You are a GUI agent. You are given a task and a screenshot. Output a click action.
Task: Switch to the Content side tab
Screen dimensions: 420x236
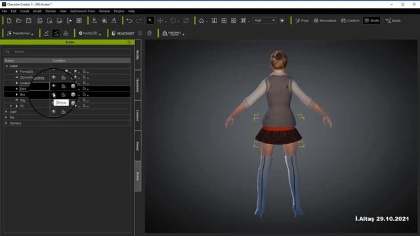(x=138, y=115)
